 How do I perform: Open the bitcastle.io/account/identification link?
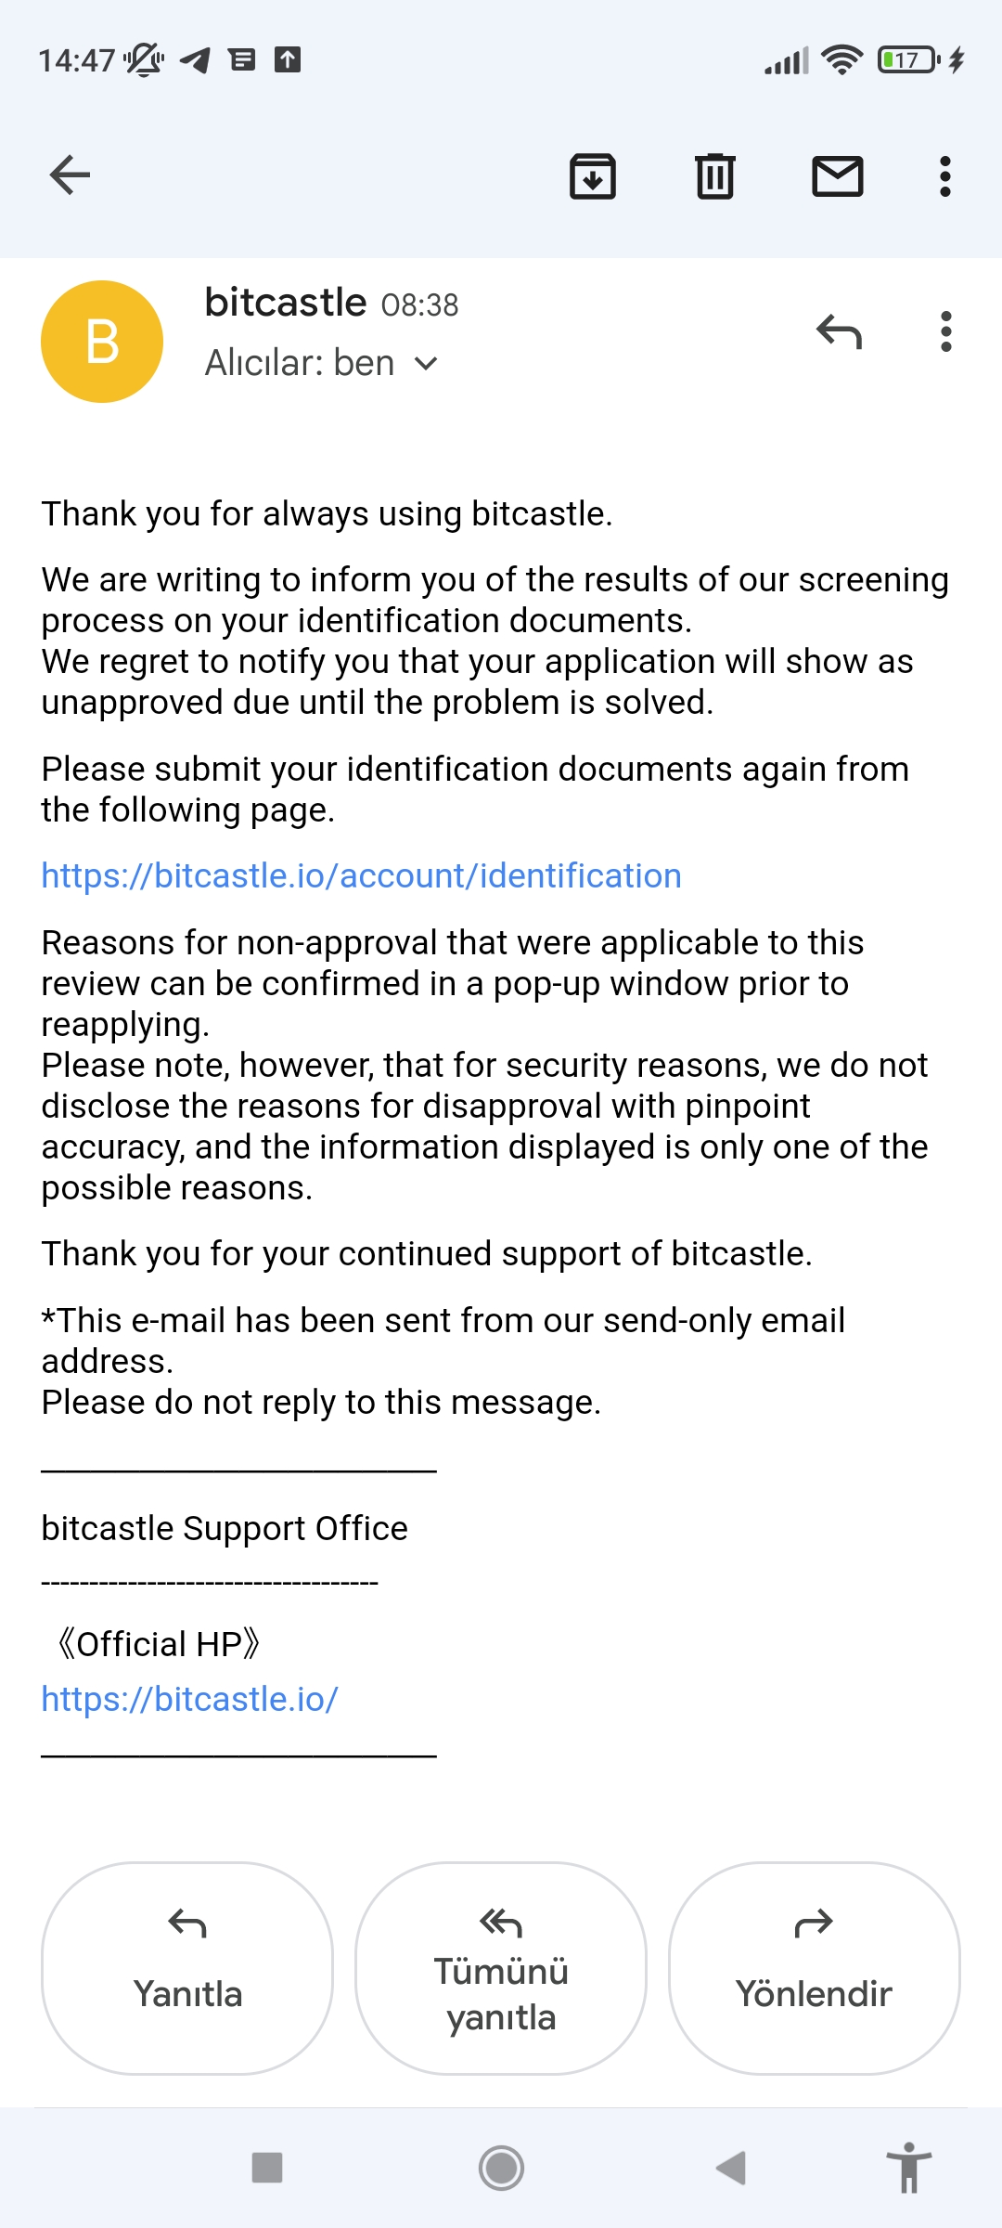[362, 875]
